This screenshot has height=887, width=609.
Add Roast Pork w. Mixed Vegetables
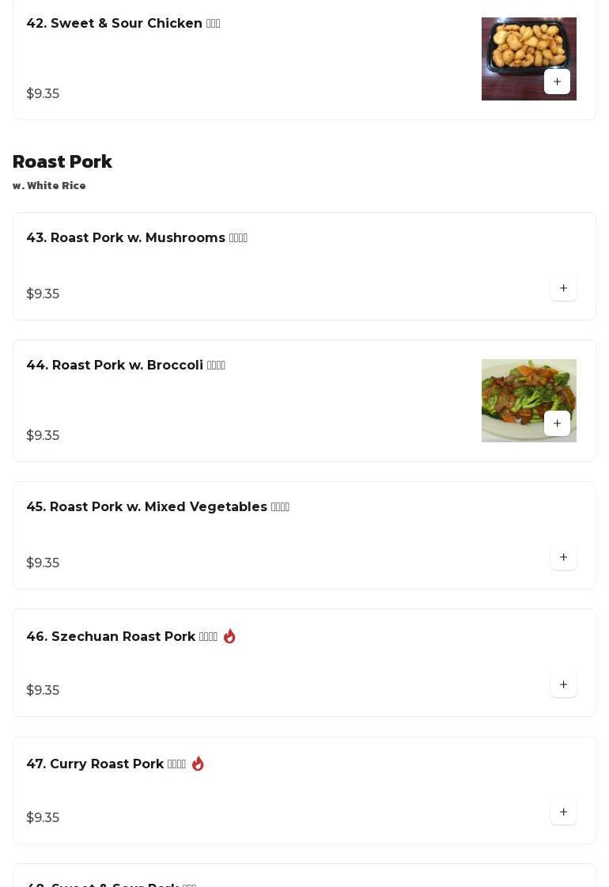[x=563, y=557]
